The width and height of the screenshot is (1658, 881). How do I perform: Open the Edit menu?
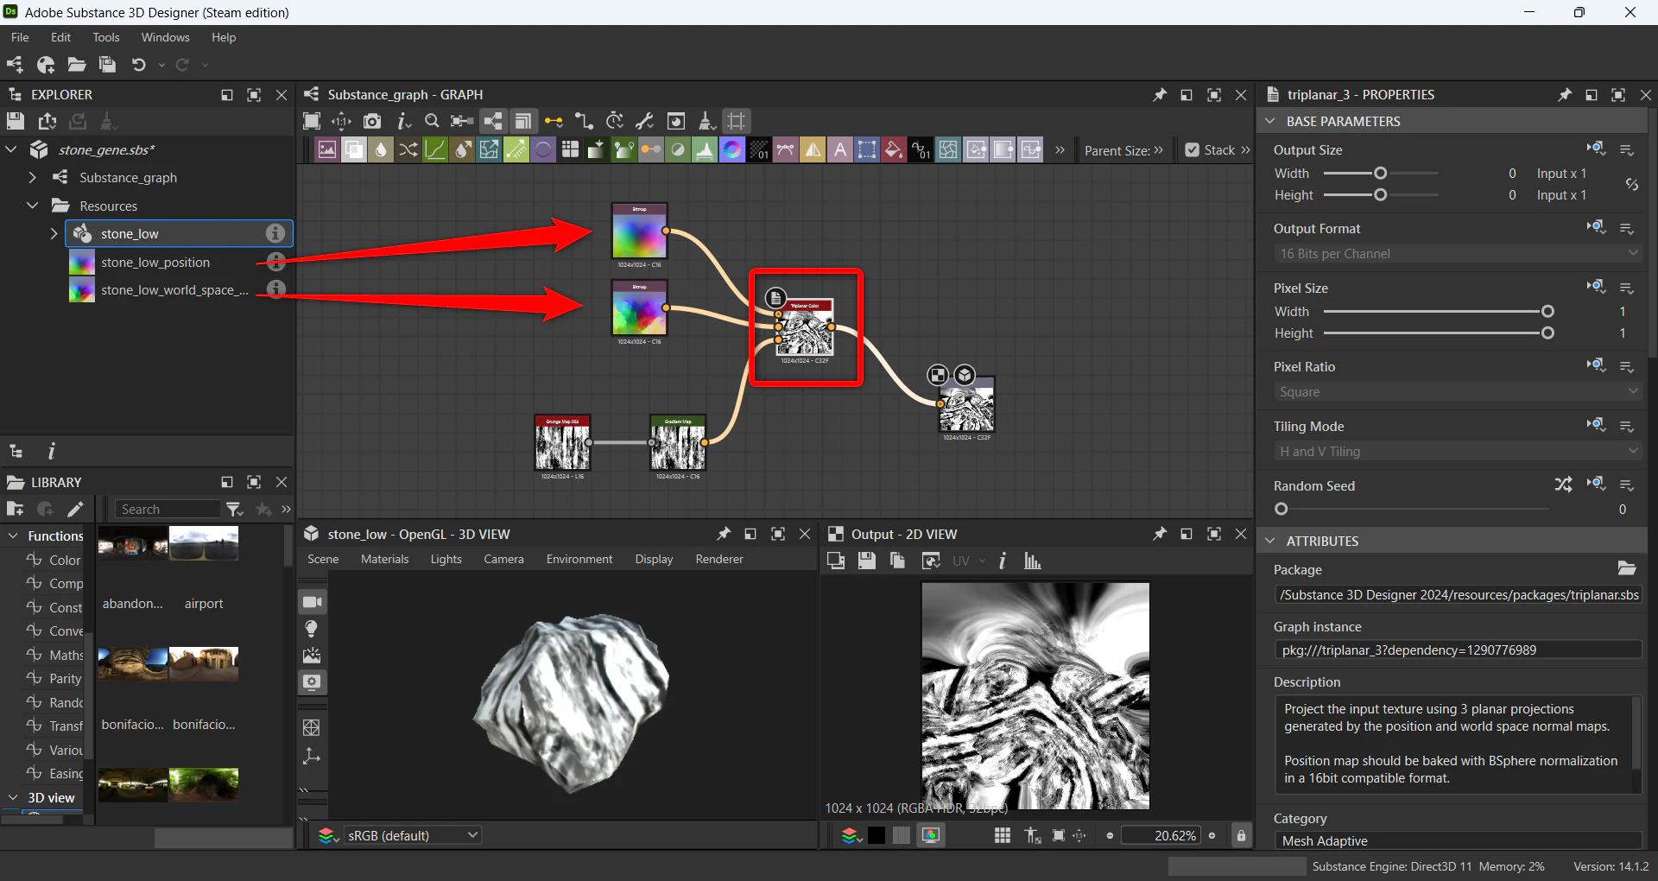pyautogui.click(x=60, y=37)
